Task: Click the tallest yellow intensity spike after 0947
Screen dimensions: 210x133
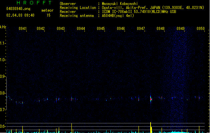Action: (151, 127)
